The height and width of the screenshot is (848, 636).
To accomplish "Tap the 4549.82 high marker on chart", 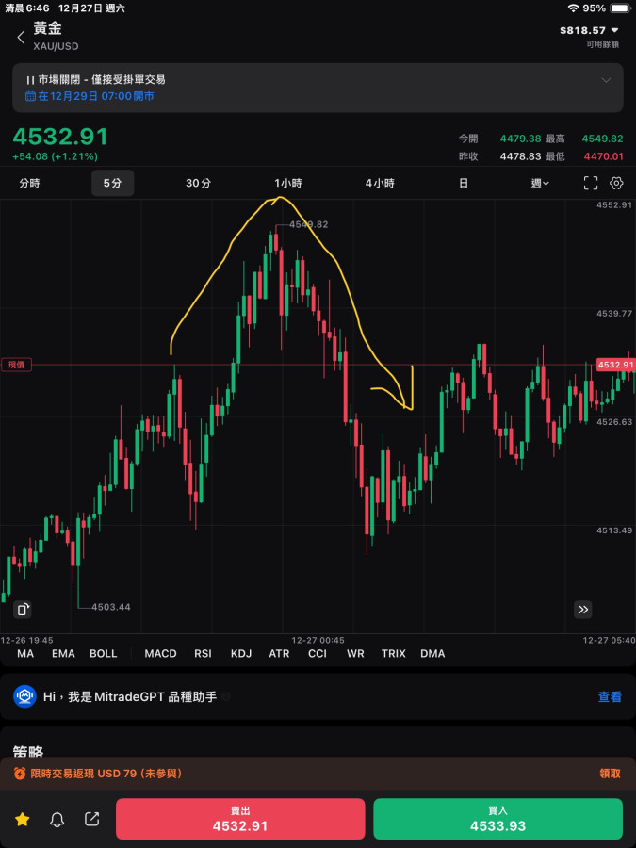I will 309,224.
